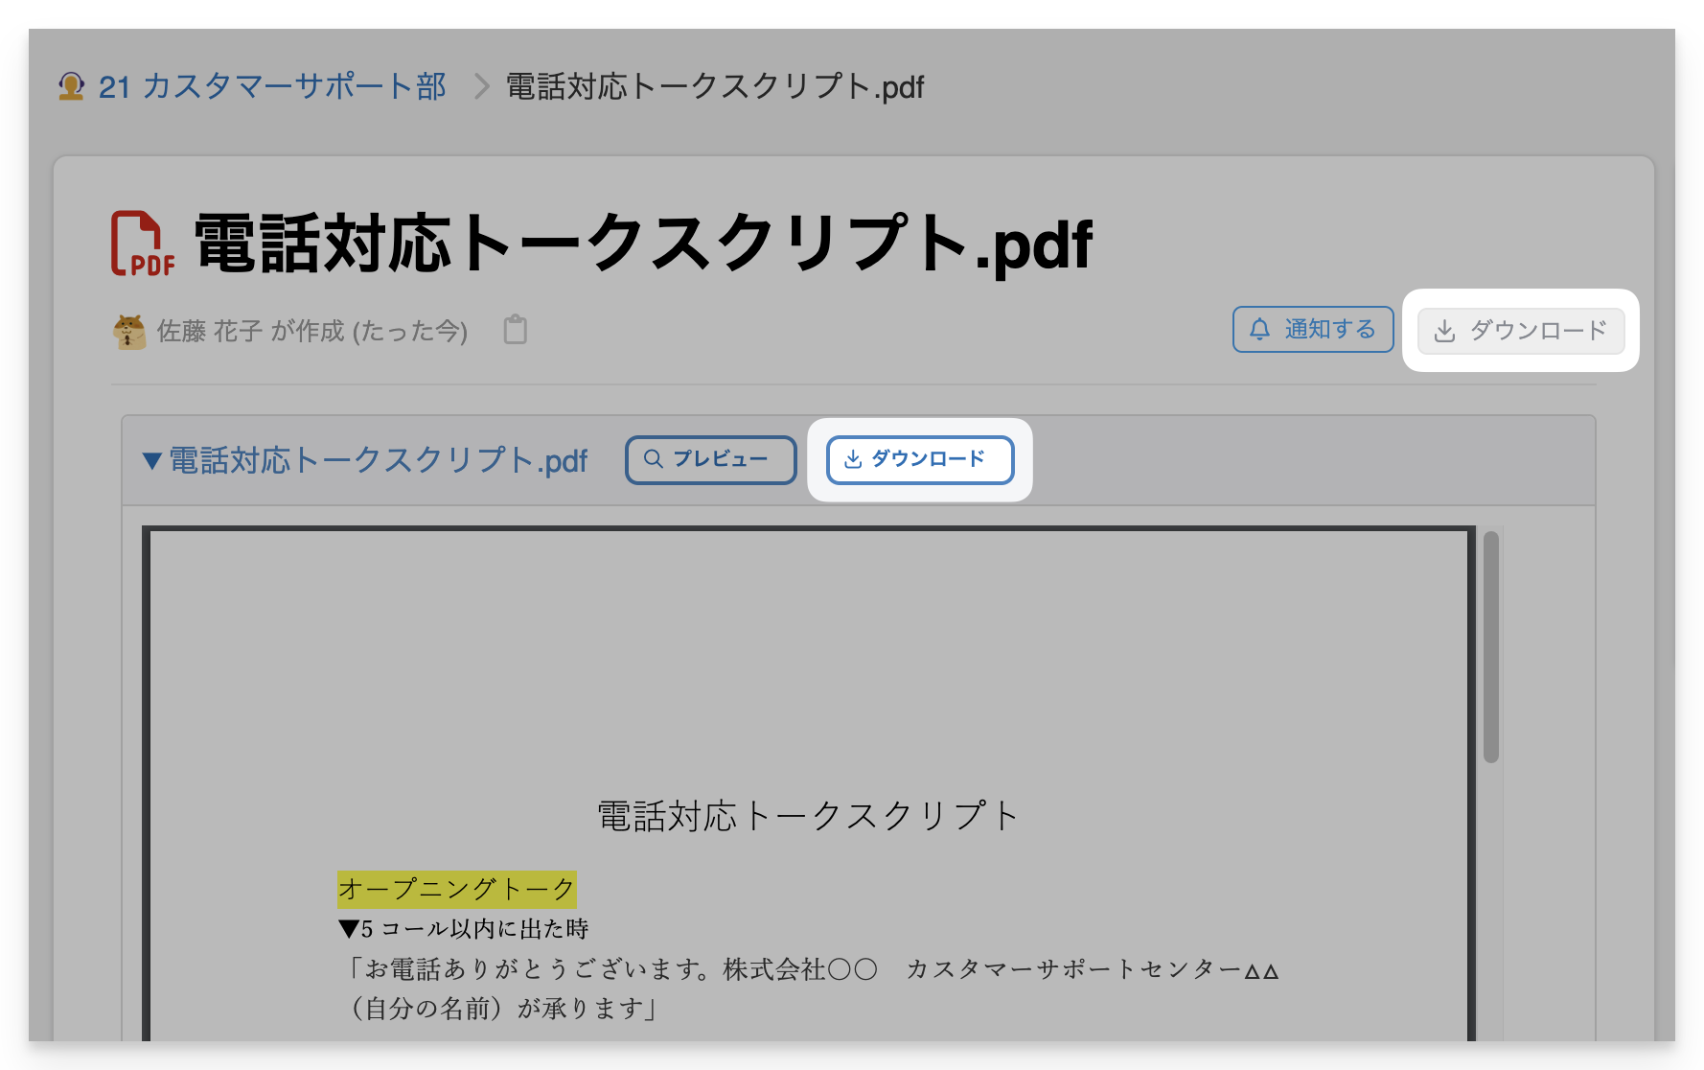Click the PDF document title 電話対応トークスクリプト

[x=808, y=816]
